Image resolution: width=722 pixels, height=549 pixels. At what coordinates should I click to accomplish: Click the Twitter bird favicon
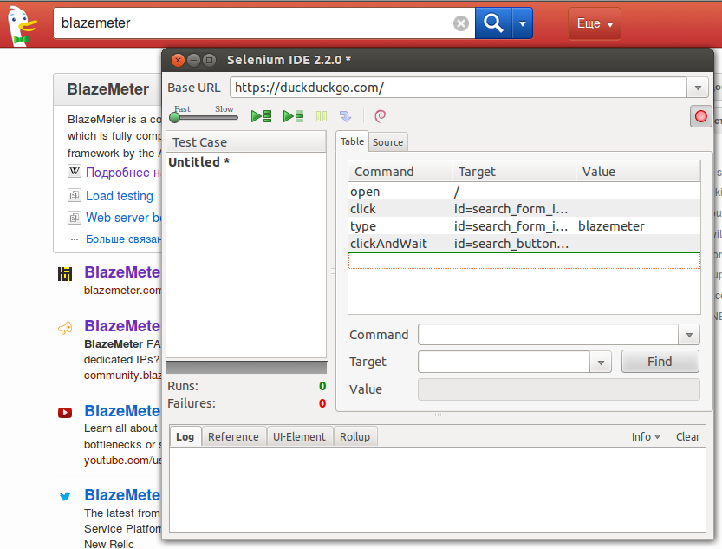(65, 496)
